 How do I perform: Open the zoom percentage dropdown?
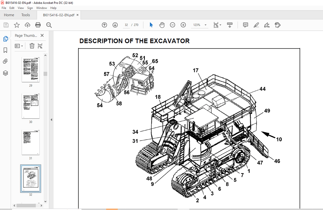205,25
